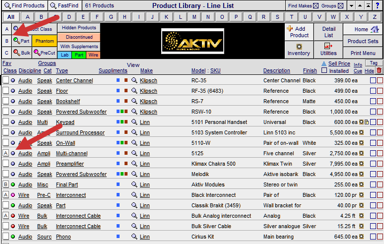Filter by letter L tab
Image resolution: width=384 pixels, height=244 pixels.
click(181, 17)
